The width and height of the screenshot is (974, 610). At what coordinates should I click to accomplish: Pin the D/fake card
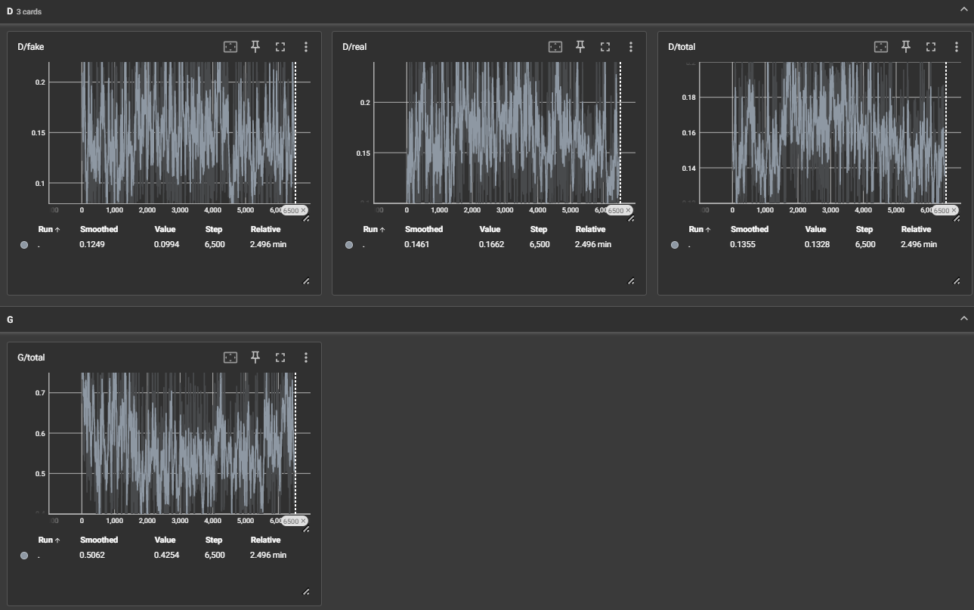255,47
